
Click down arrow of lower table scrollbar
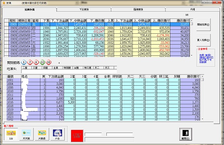pyautogui.click(x=202, y=119)
